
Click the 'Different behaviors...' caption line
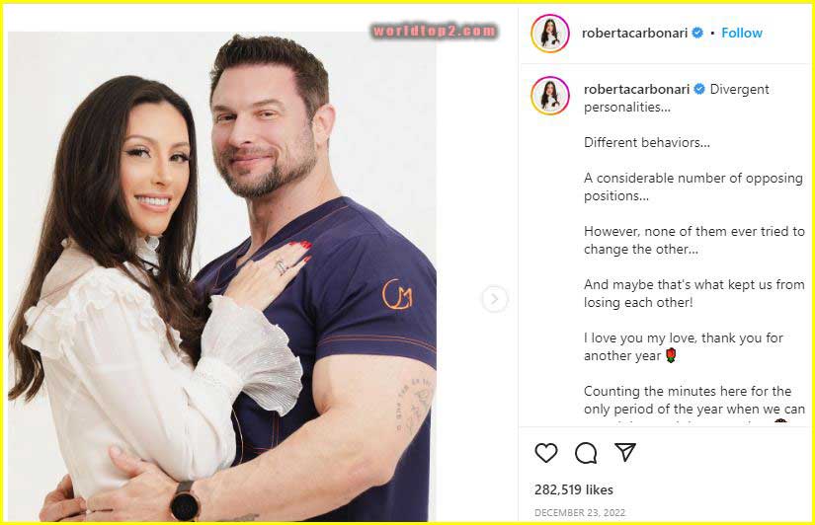647,142
